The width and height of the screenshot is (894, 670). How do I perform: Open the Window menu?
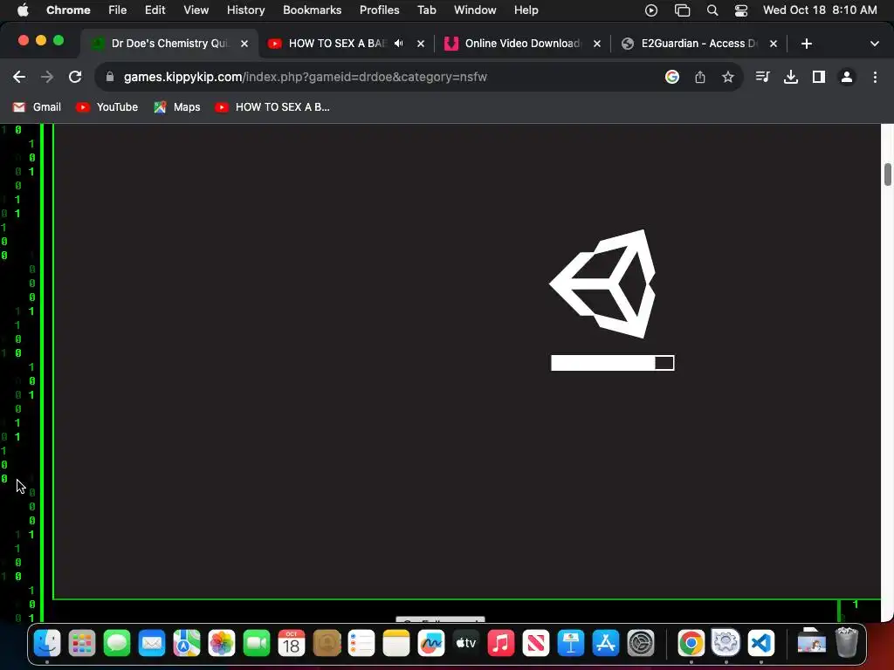475,10
